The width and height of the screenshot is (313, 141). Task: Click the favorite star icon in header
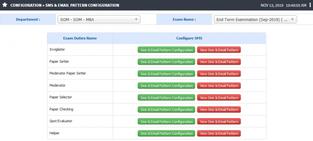[5, 5]
